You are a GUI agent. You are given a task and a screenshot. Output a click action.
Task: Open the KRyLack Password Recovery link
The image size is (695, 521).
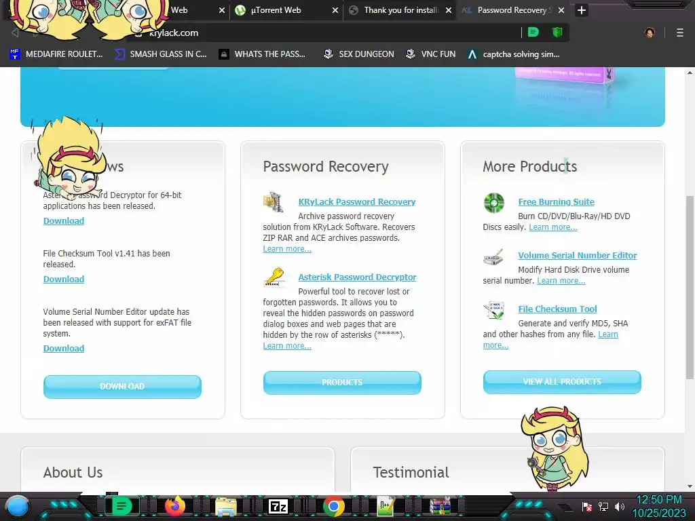tap(357, 201)
